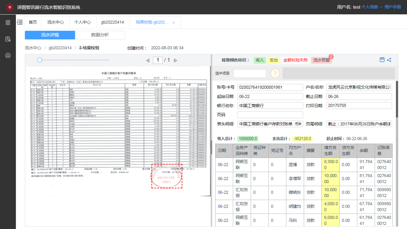The image size is (407, 229).
Task: Go to next page with right arrow
Action: click(176, 60)
